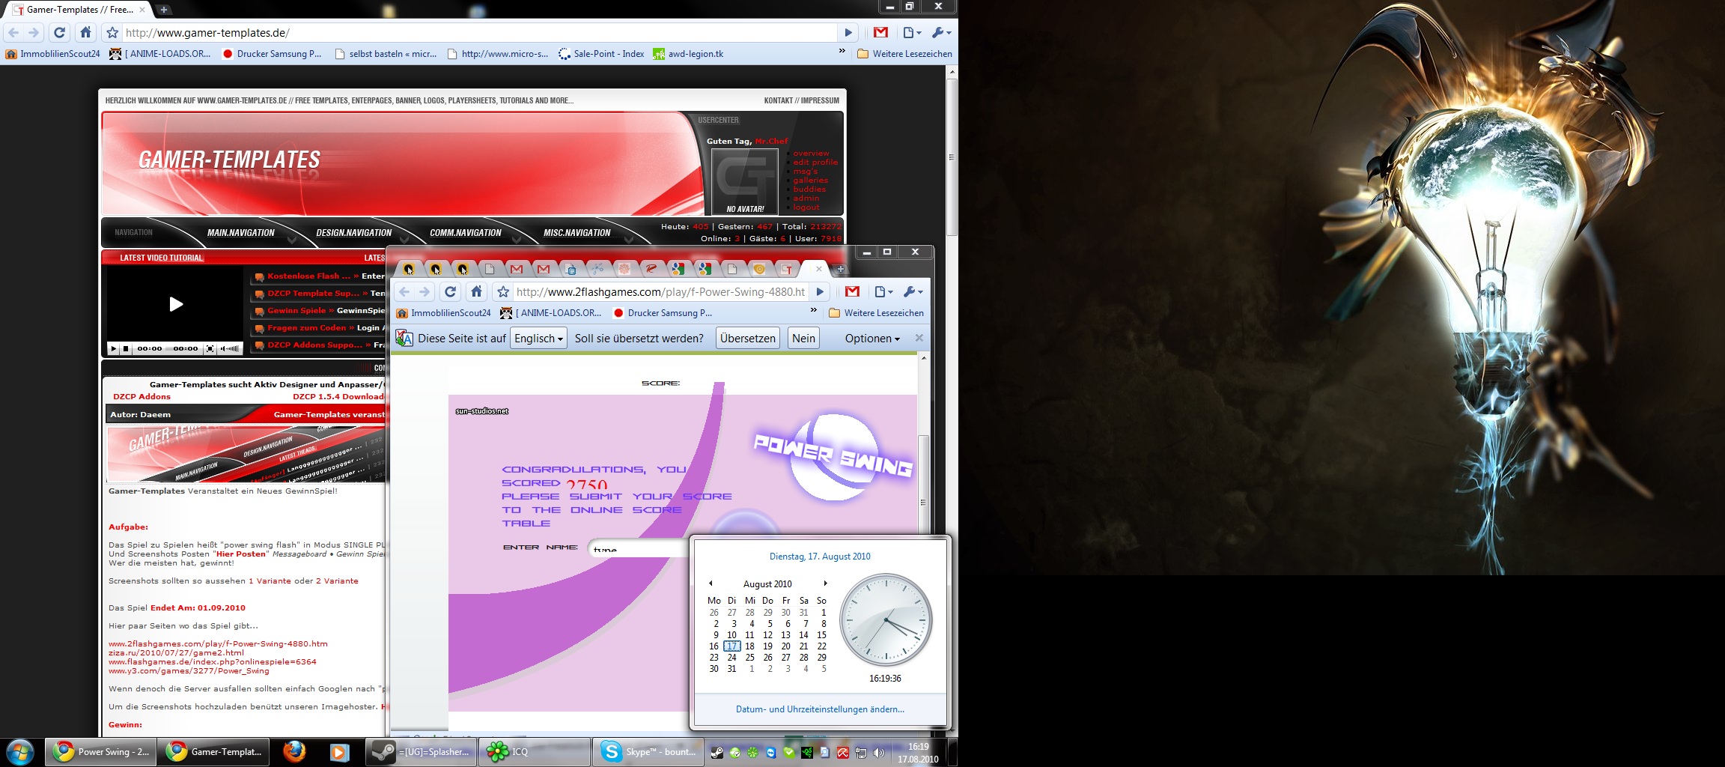This screenshot has height=767, width=1725.
Task: Stop the video tutorial playback
Action: tap(126, 348)
